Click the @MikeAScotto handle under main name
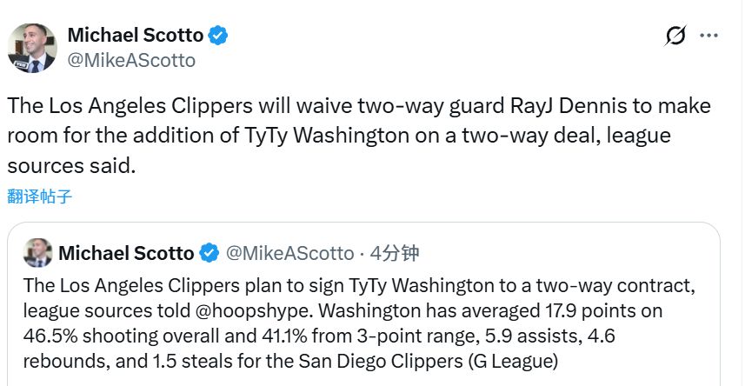This screenshot has width=745, height=386. (x=131, y=60)
